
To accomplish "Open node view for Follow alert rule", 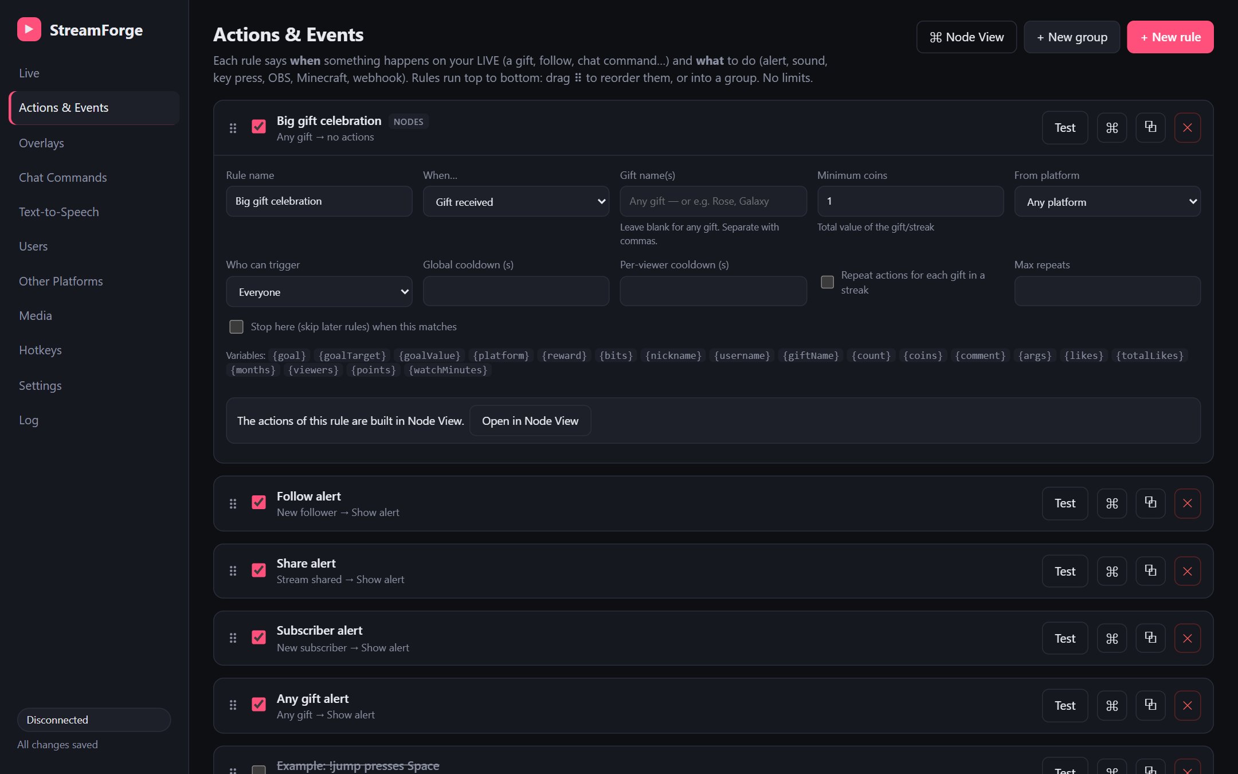I will pos(1112,503).
